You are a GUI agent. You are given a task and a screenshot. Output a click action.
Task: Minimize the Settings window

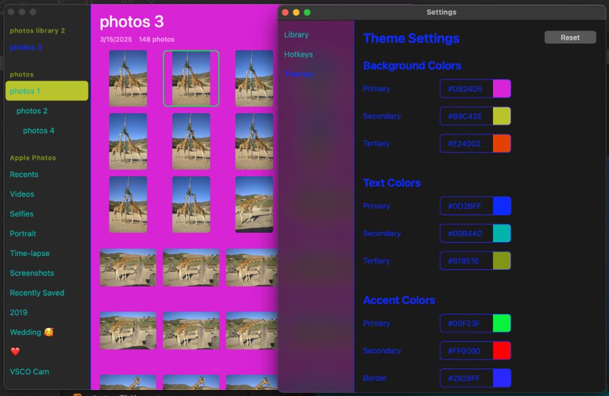point(296,12)
